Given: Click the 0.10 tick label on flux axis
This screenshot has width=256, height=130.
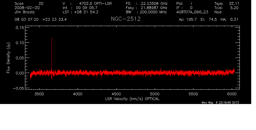Looking at the screenshot, I should pos(20,43).
